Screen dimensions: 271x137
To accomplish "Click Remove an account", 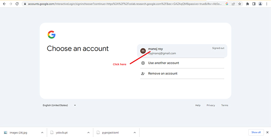I will tap(182, 73).
